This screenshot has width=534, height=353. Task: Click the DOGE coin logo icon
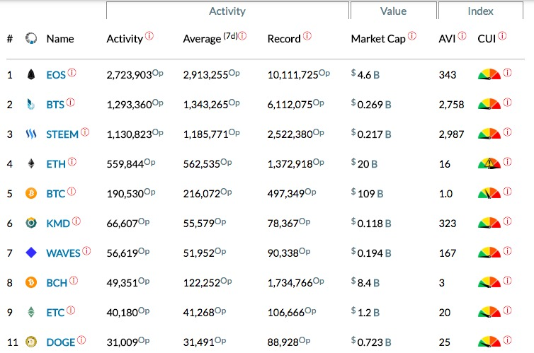(x=31, y=342)
